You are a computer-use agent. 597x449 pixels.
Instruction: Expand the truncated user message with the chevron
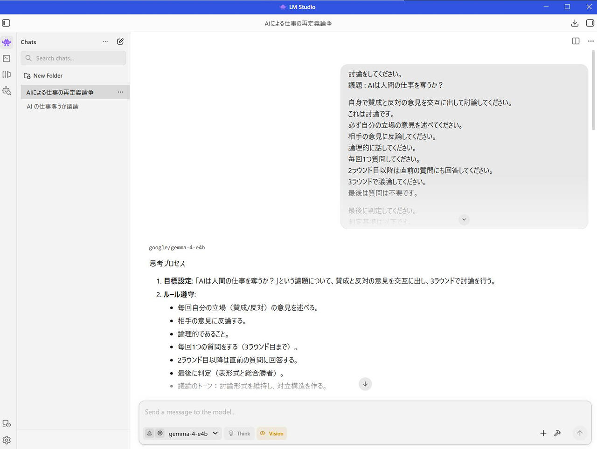click(x=464, y=219)
